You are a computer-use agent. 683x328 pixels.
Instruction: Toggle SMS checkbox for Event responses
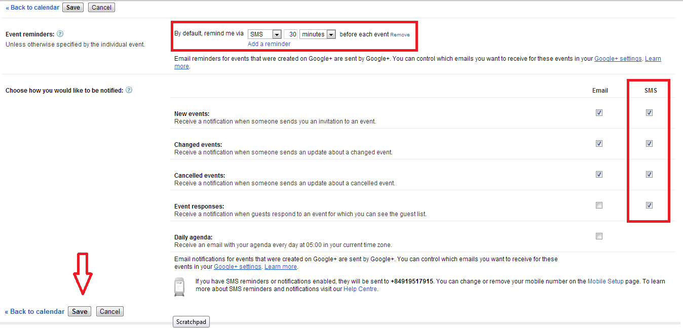click(649, 206)
